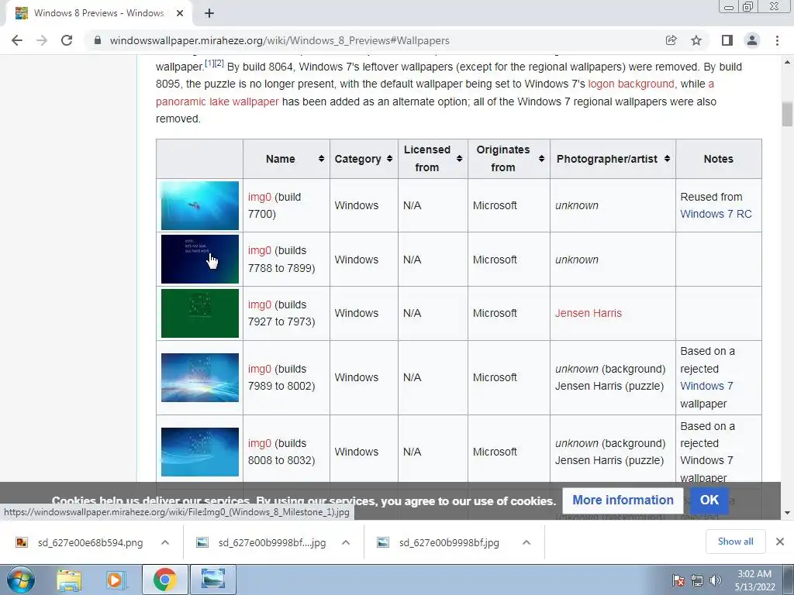Open the Windows Start menu
794x595 pixels.
click(20, 580)
